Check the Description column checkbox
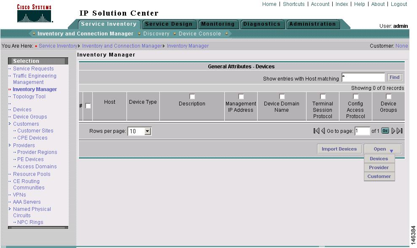The width and height of the screenshot is (417, 248). [x=192, y=96]
